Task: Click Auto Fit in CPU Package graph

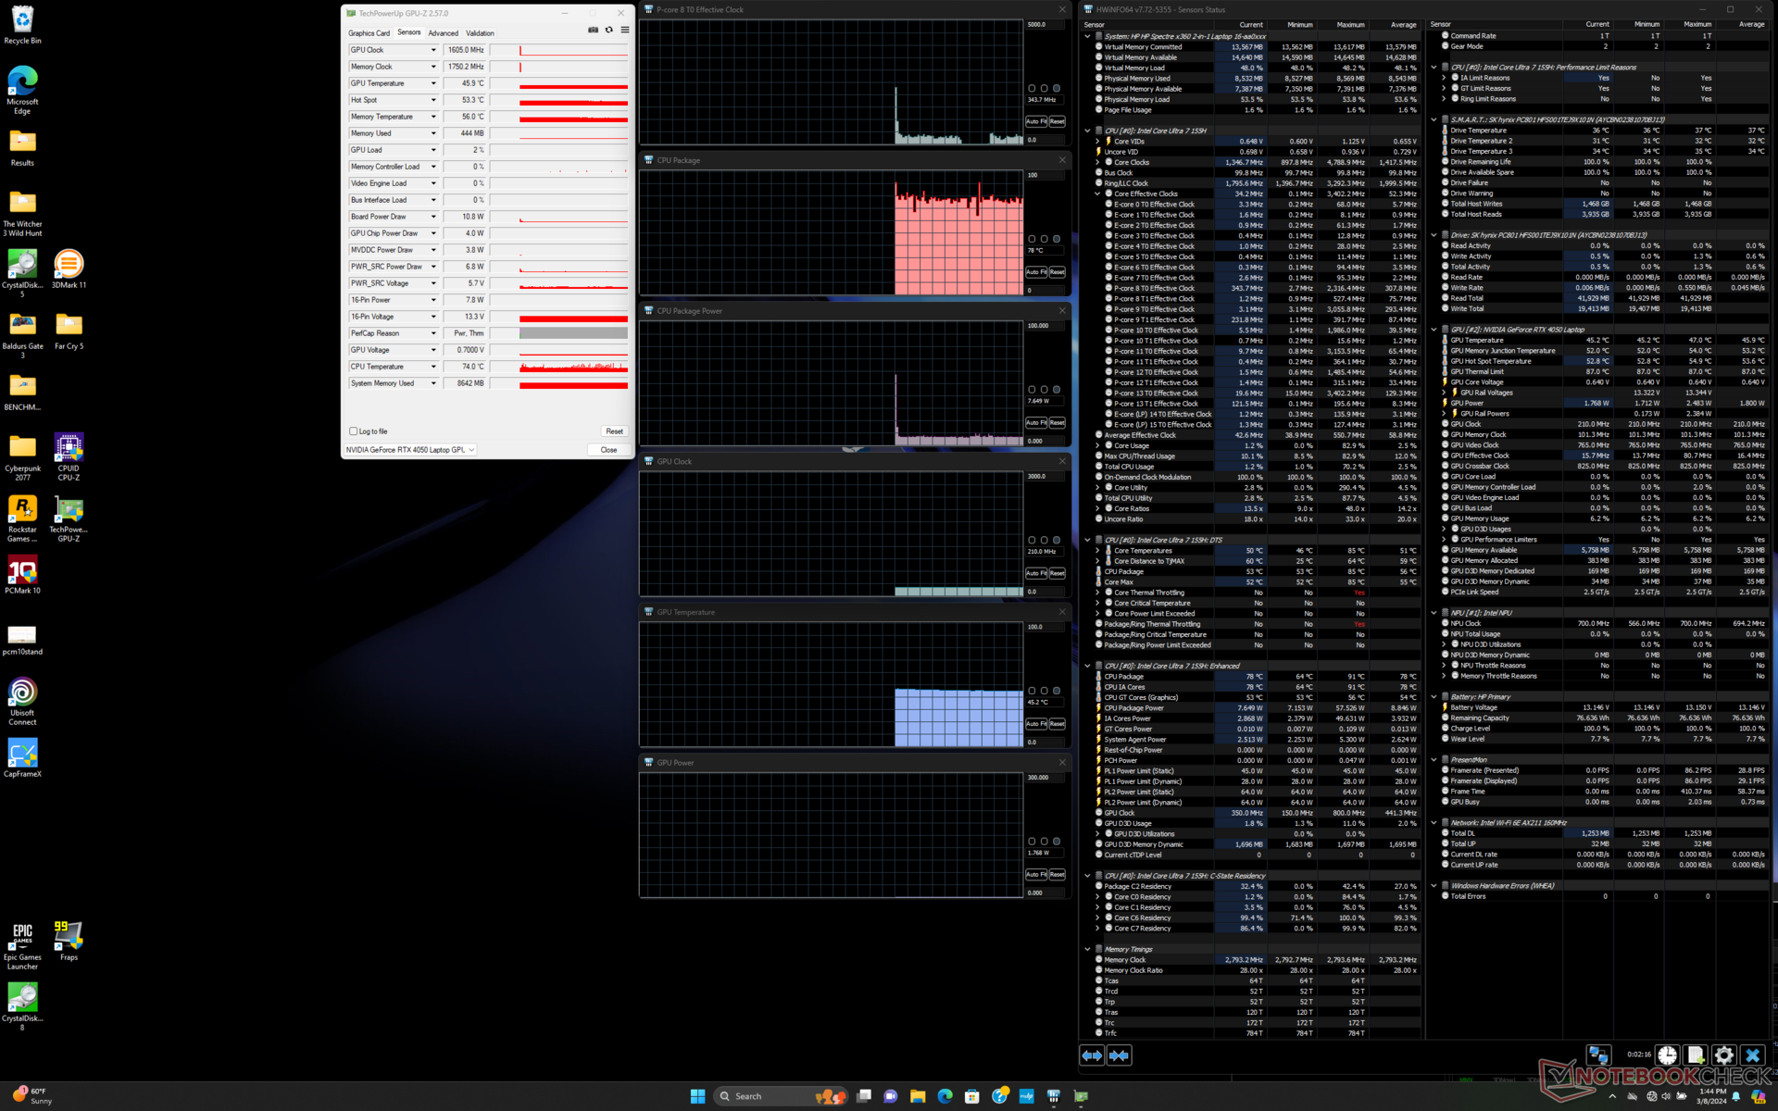Action: [x=1035, y=272]
